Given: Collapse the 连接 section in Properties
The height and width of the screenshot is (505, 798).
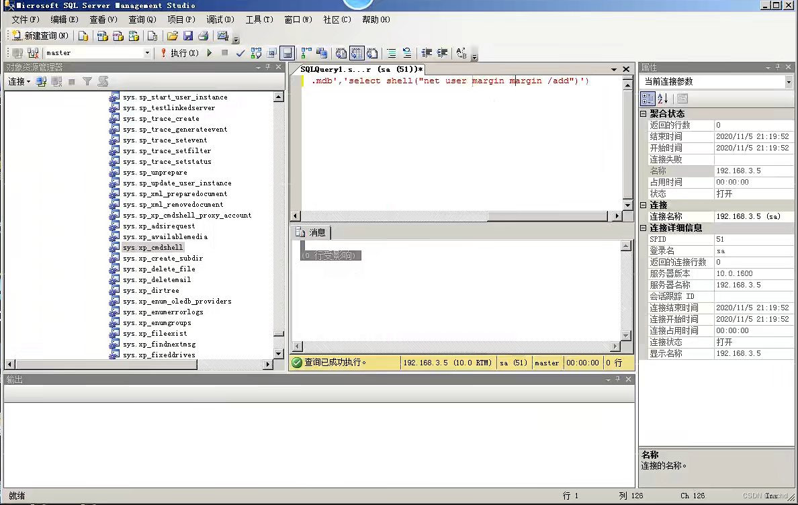Looking at the screenshot, I should 644,205.
